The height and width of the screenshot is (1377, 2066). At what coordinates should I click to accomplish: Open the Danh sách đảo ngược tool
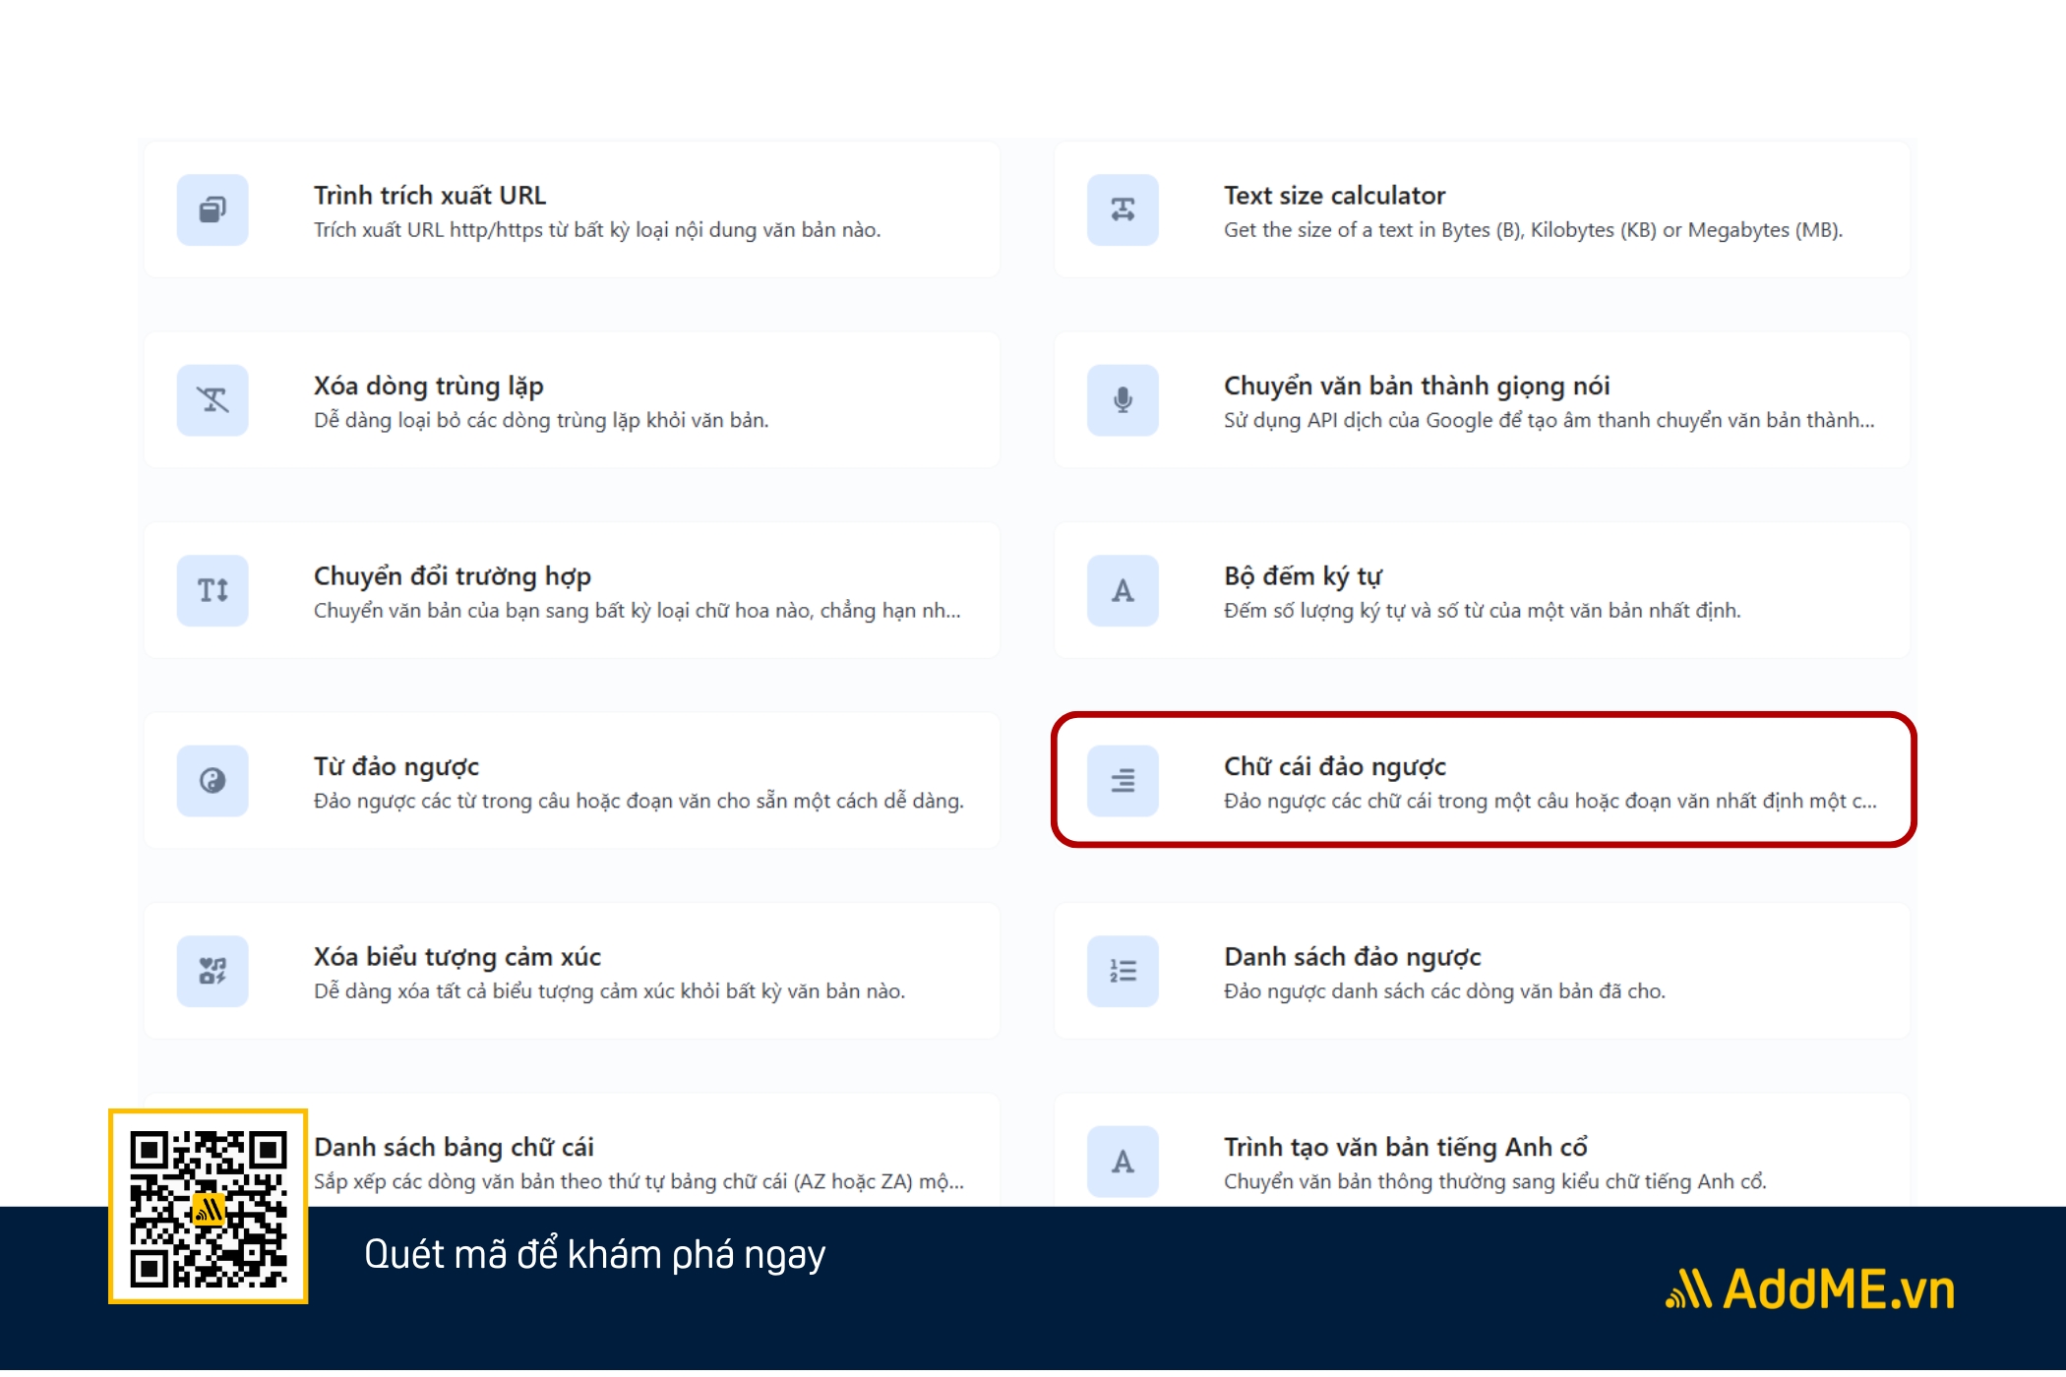tap(1482, 971)
